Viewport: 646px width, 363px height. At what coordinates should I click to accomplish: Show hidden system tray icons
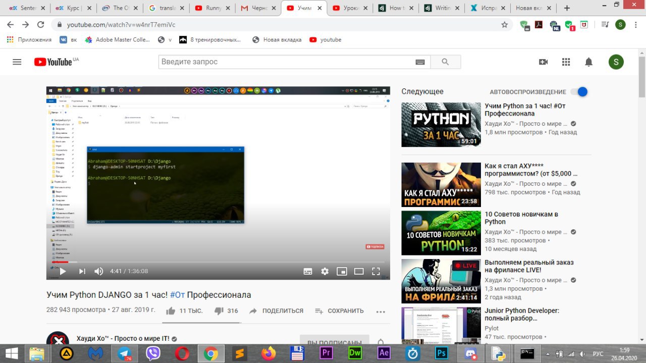(549, 353)
